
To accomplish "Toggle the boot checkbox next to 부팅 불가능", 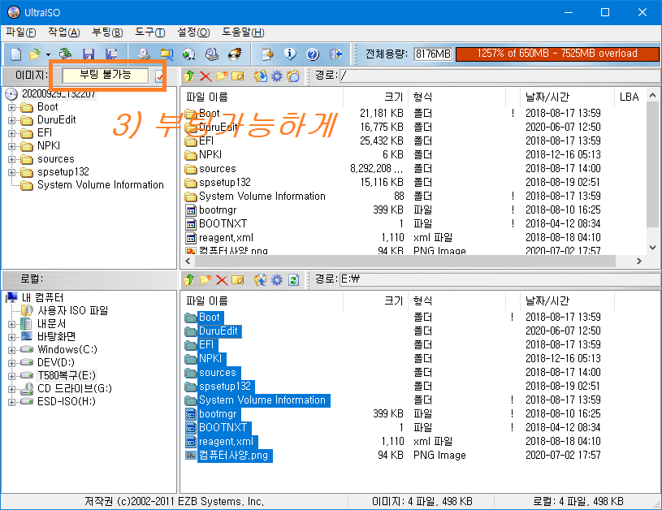I will [159, 76].
